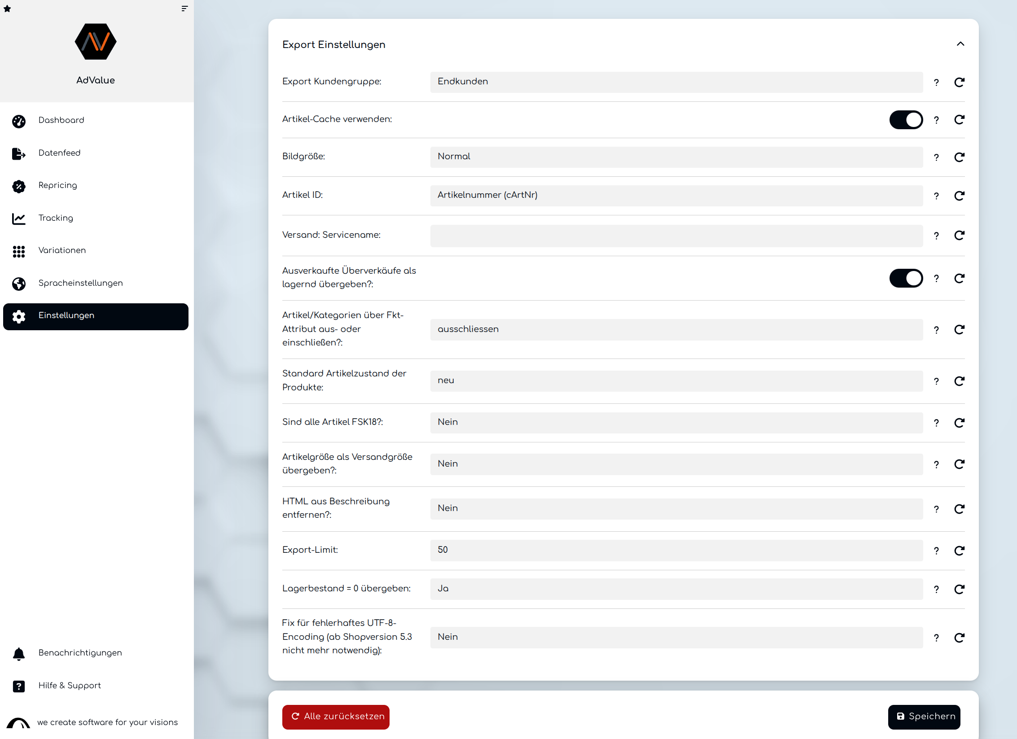This screenshot has width=1017, height=739.
Task: Click the AdValue hexagon logo
Action: pyautogui.click(x=96, y=42)
